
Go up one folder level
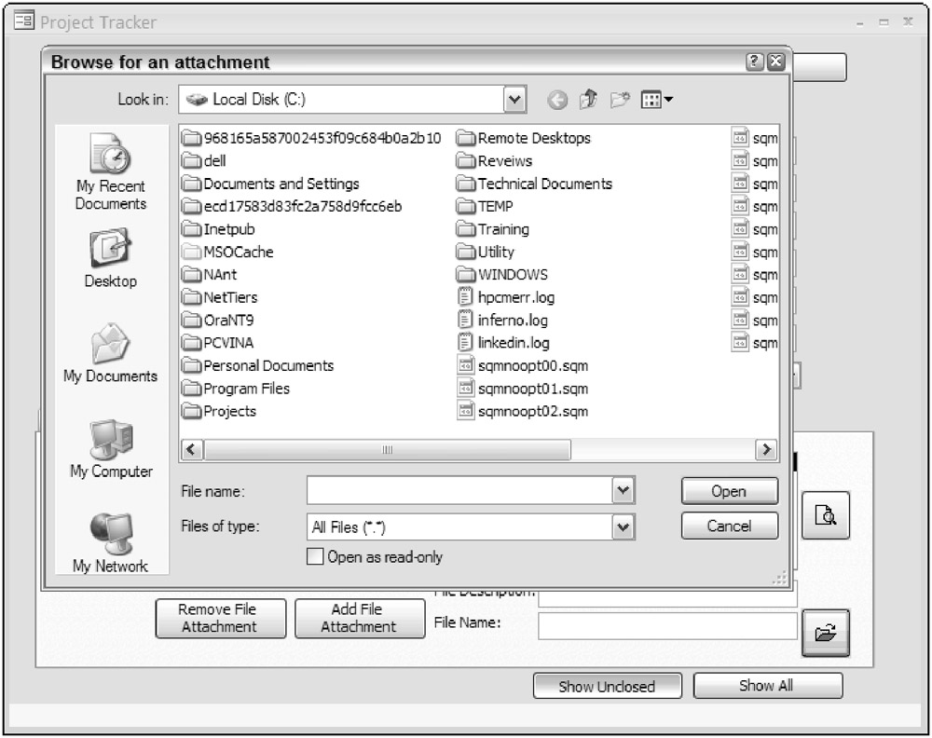coord(588,100)
